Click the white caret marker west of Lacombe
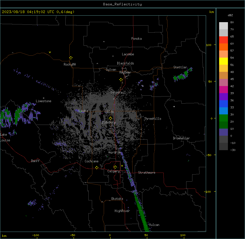The width and height of the screenshot is (245, 239). click(113, 56)
